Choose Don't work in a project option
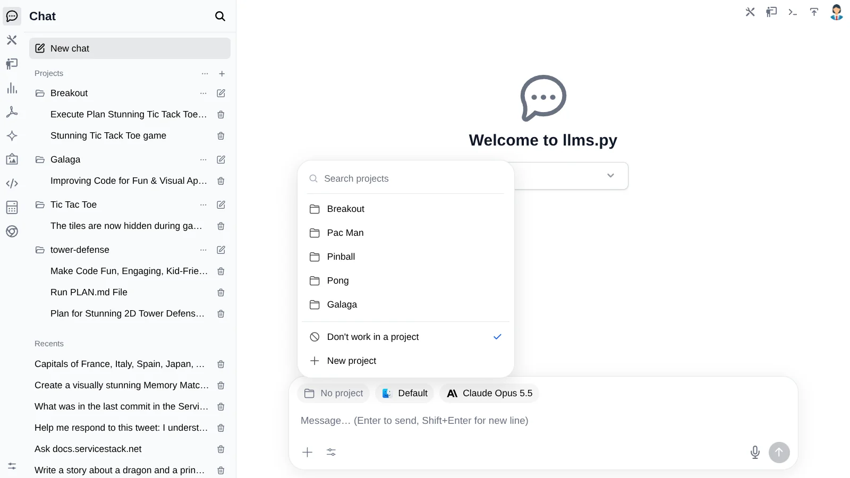This screenshot has width=850, height=478. point(406,337)
